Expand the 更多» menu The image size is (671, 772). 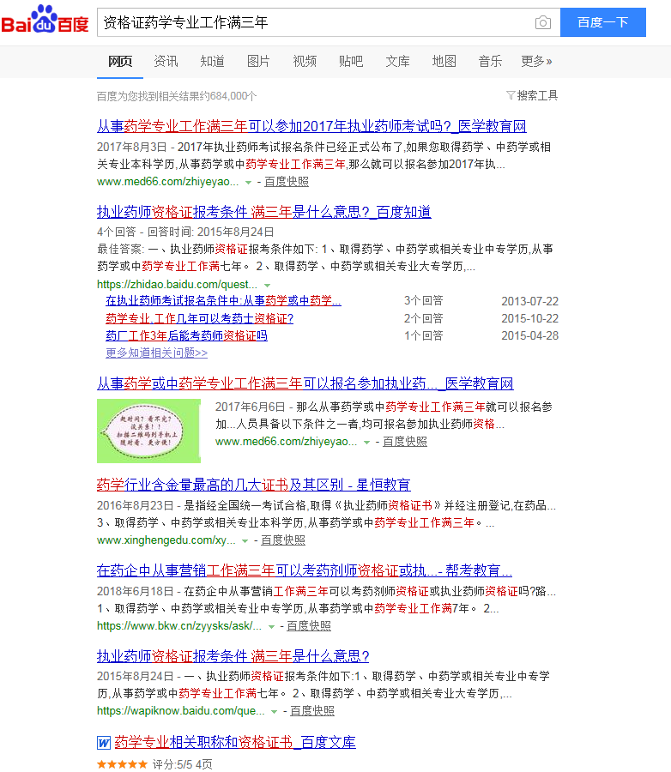click(536, 62)
